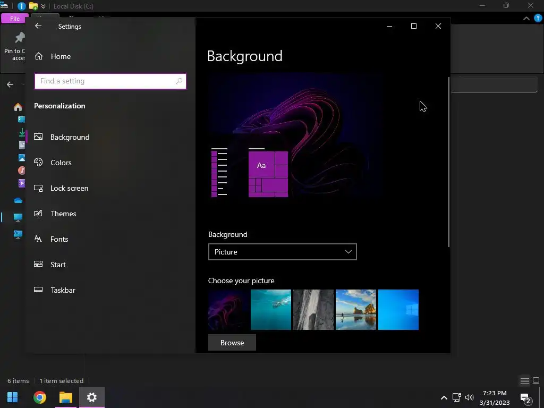
Task: Choose the underwater swimmer wallpaper thumbnail
Action: [x=270, y=310]
